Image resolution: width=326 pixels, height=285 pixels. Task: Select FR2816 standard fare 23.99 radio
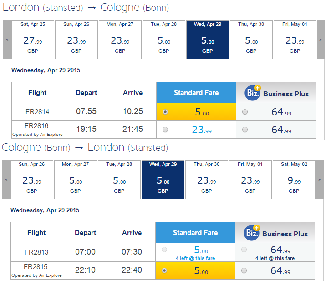[x=165, y=130]
